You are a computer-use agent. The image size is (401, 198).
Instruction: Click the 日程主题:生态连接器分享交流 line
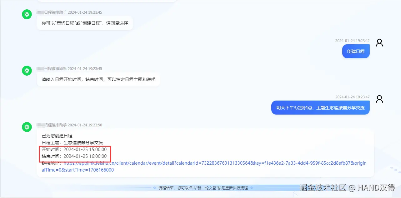[72, 143]
